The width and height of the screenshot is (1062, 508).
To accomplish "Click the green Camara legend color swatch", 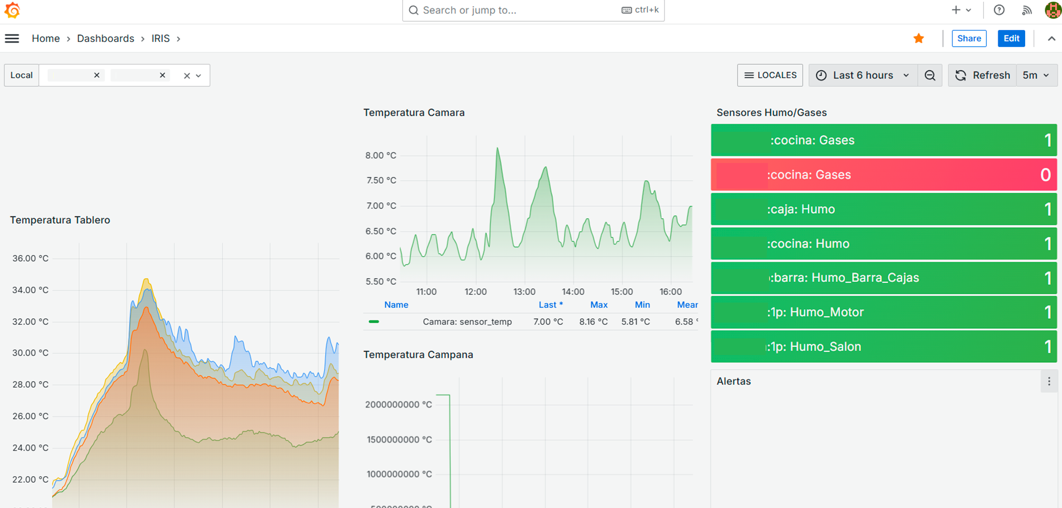I will coord(374,322).
